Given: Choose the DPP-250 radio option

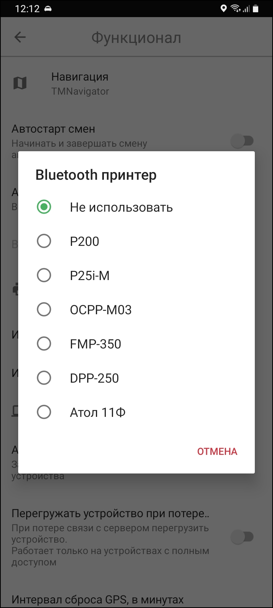Looking at the screenshot, I should (44, 378).
